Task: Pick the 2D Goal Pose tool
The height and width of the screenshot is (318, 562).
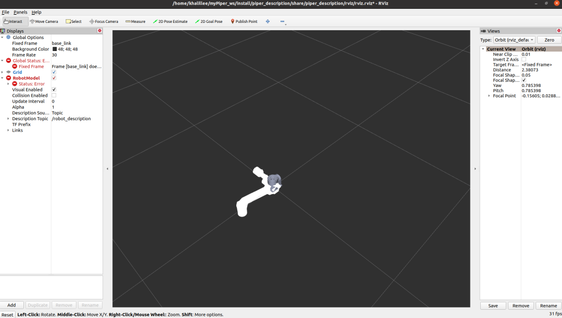Action: point(209,21)
